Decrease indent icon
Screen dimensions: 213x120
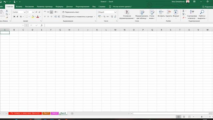pyautogui.click(x=56, y=17)
